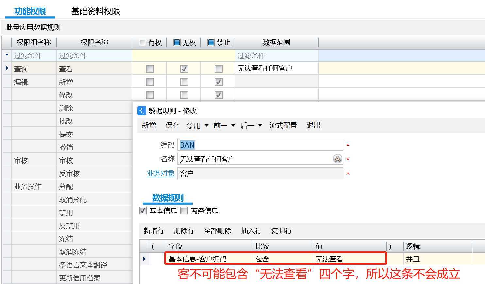Click the 数据范围 column header
Screen dimensions: 485x284
(277, 42)
